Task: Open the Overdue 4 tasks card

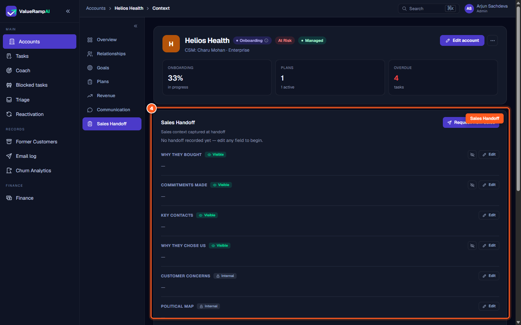Action: tap(443, 77)
